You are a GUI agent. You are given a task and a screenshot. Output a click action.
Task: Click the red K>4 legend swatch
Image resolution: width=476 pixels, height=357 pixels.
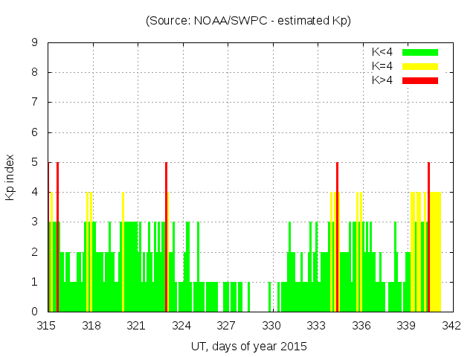pyautogui.click(x=420, y=80)
